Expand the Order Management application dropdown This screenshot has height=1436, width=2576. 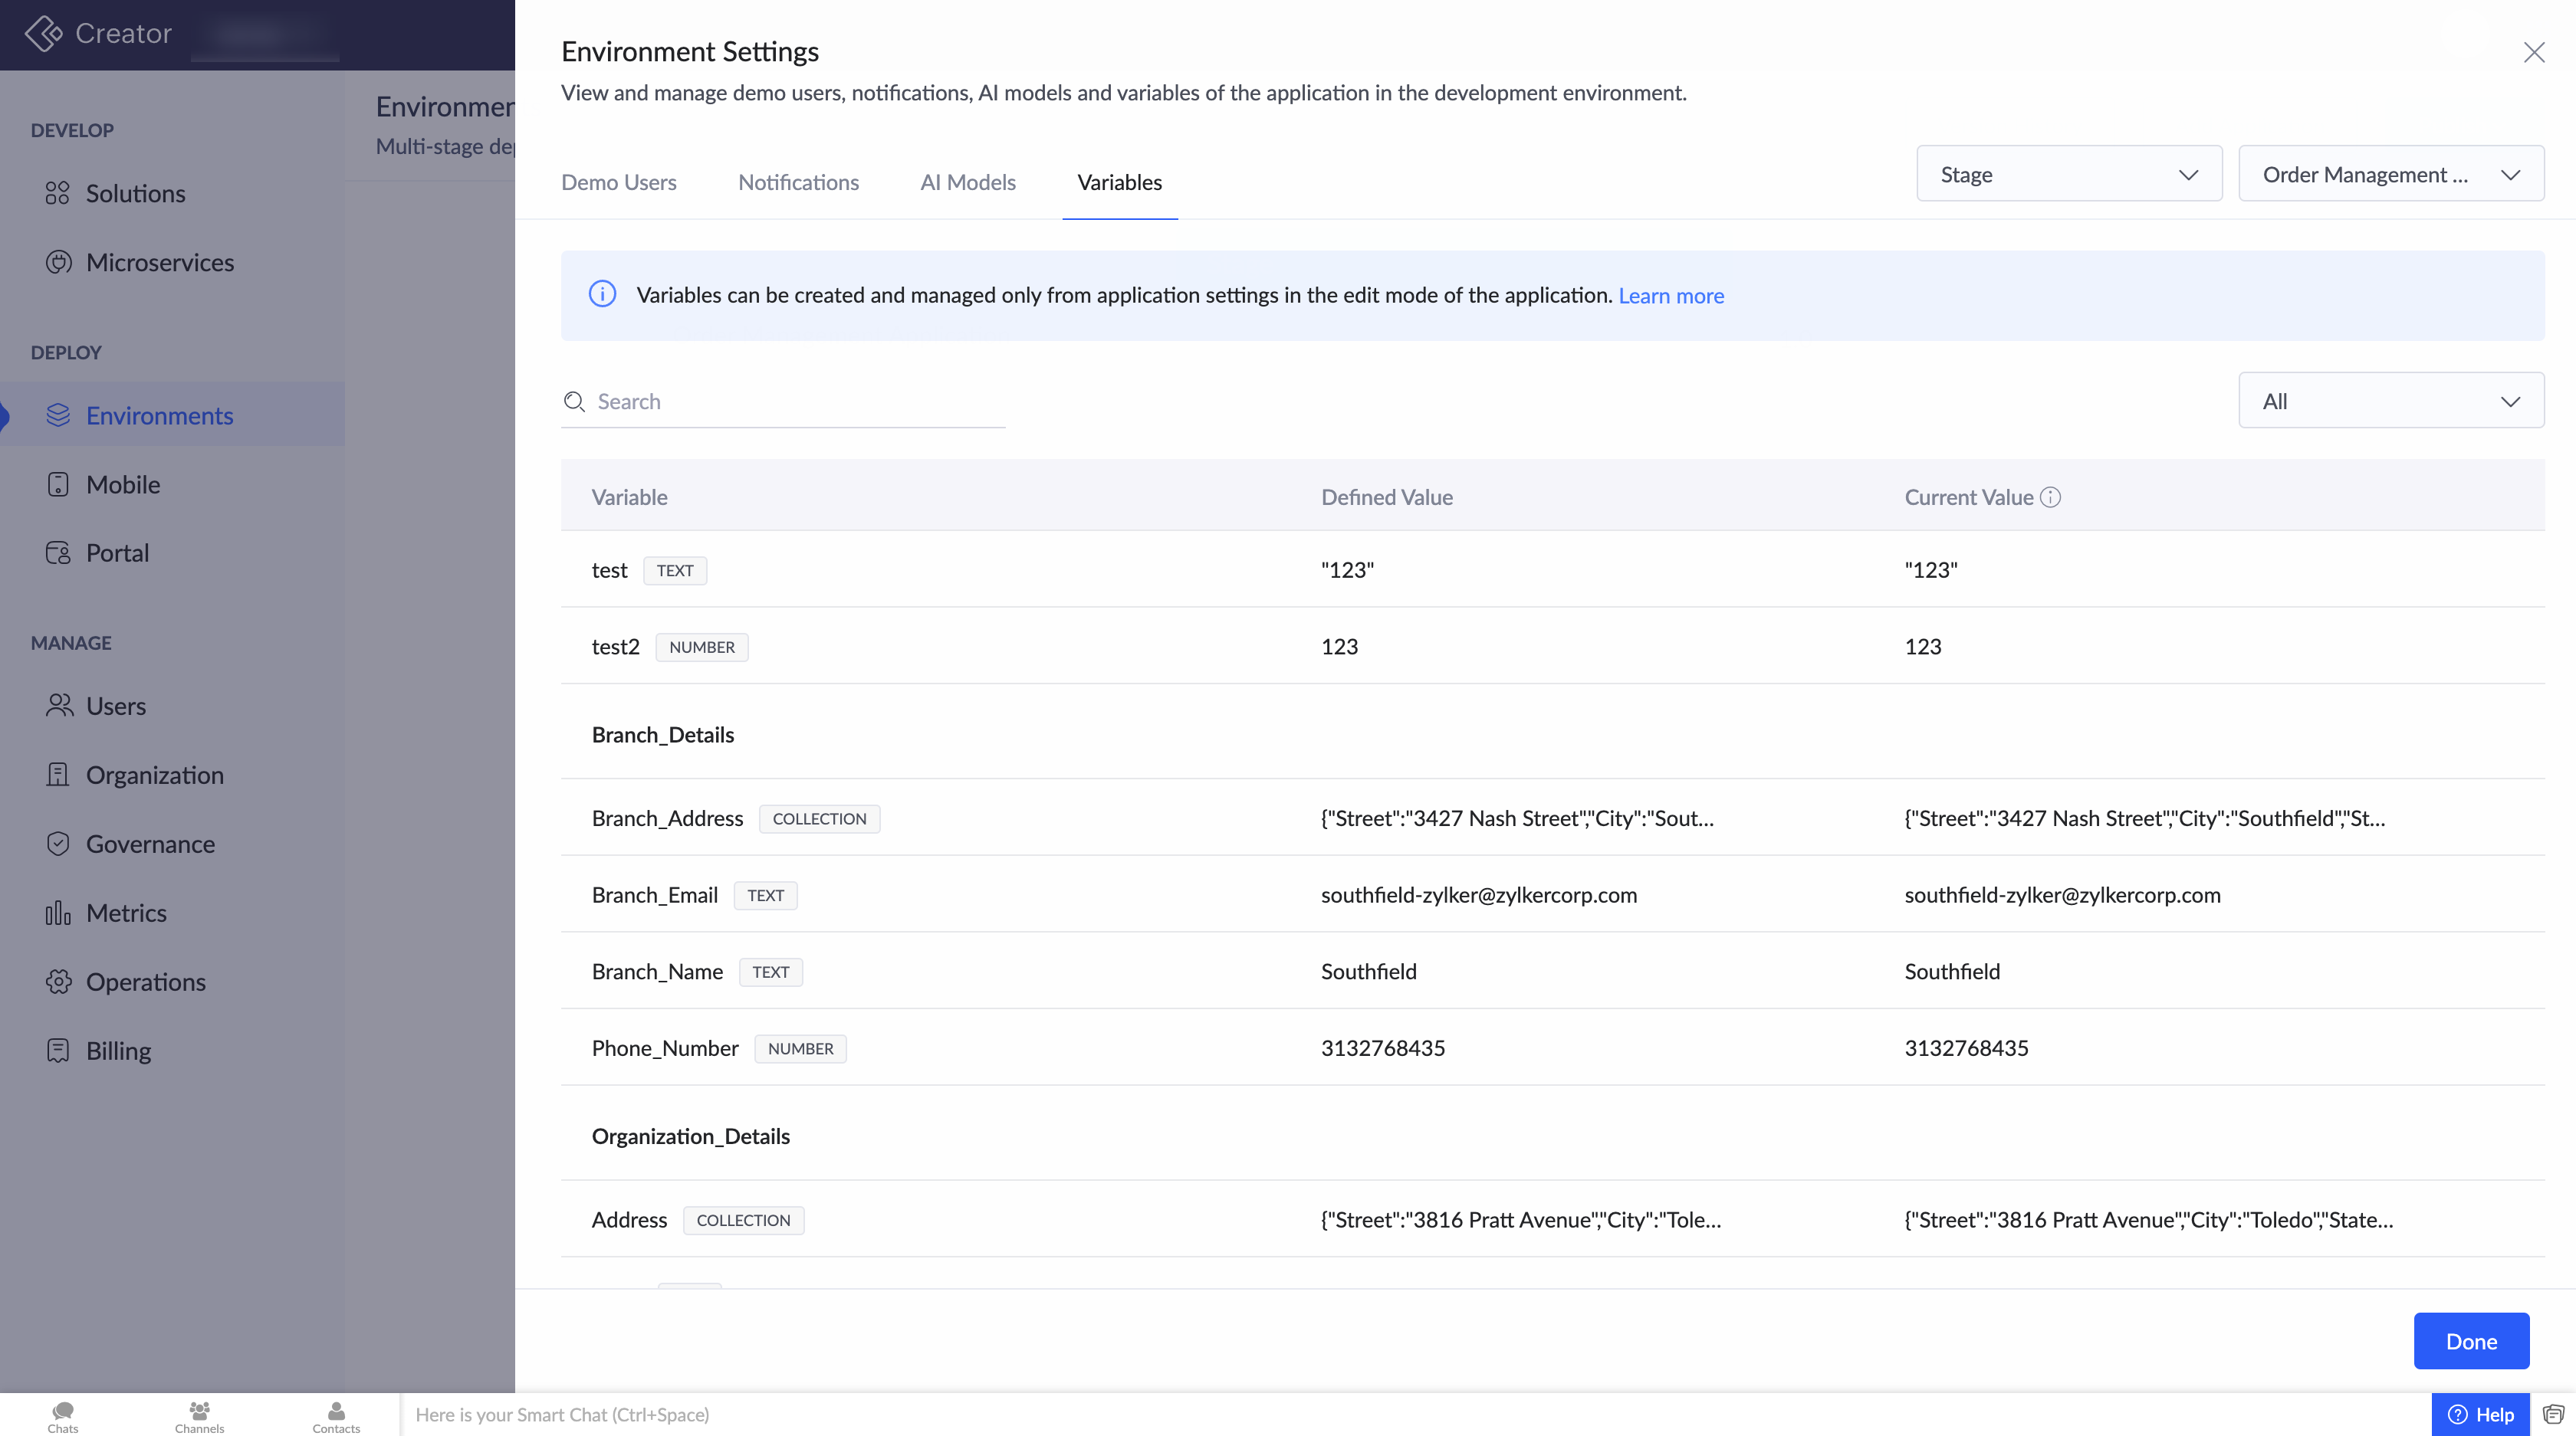tap(2390, 174)
